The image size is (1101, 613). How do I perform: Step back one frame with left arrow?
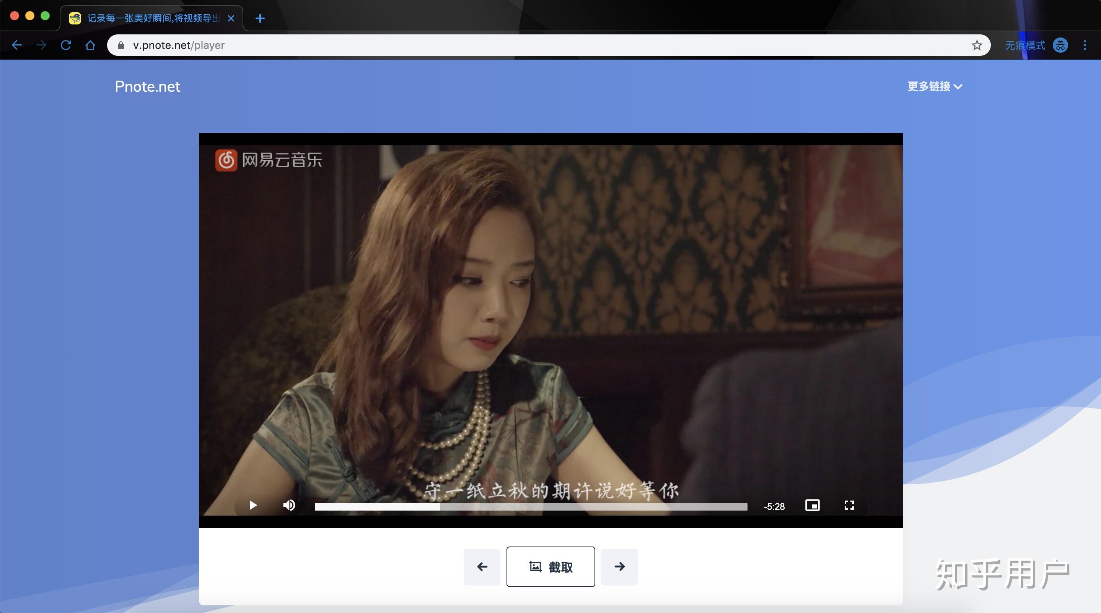click(482, 567)
